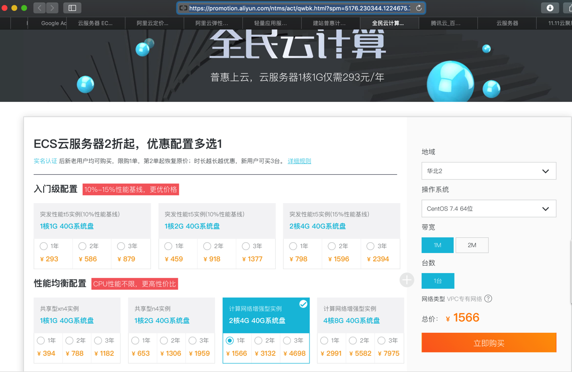Select 2年 for ¥1596 t5 2核4G plan
This screenshot has height=372, width=572.
[x=332, y=246]
